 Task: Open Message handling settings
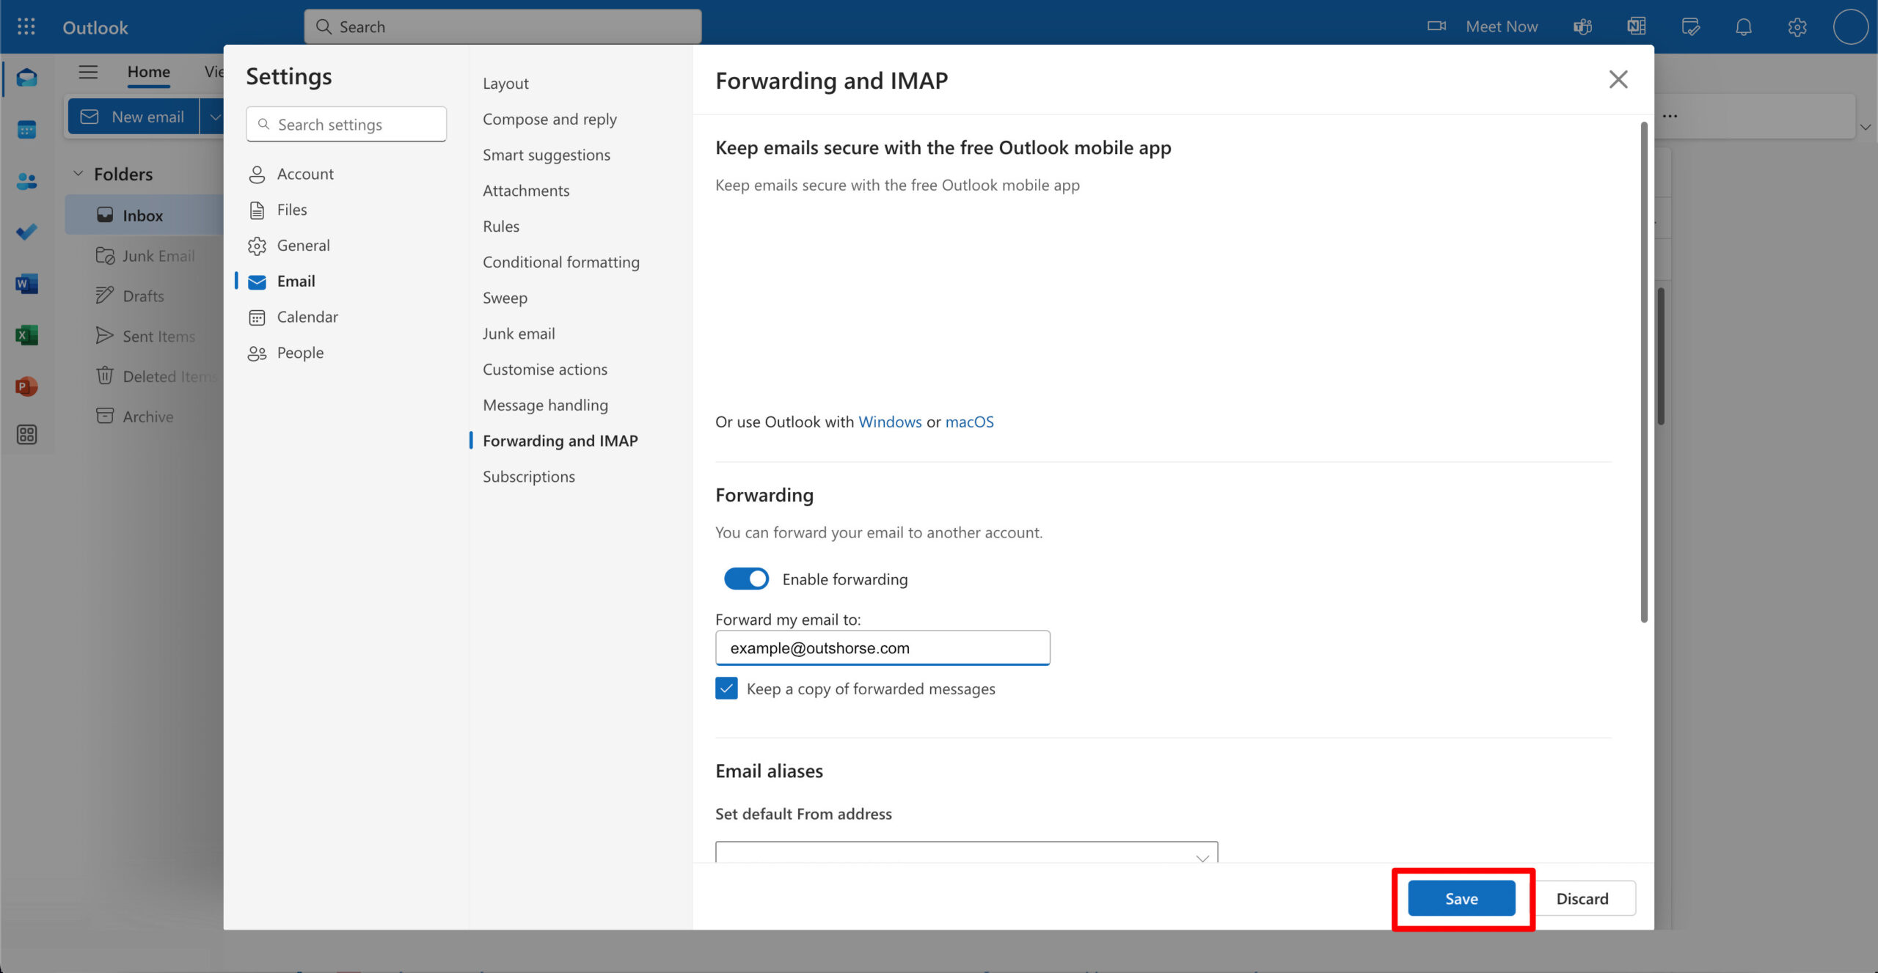click(x=545, y=405)
